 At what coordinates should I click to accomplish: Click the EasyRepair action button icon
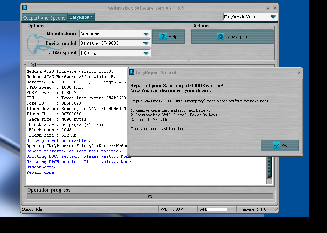coord(220,37)
